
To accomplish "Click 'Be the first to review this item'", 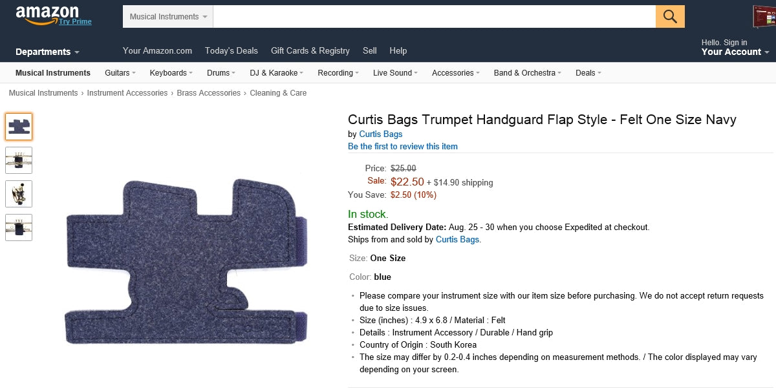I will [402, 146].
